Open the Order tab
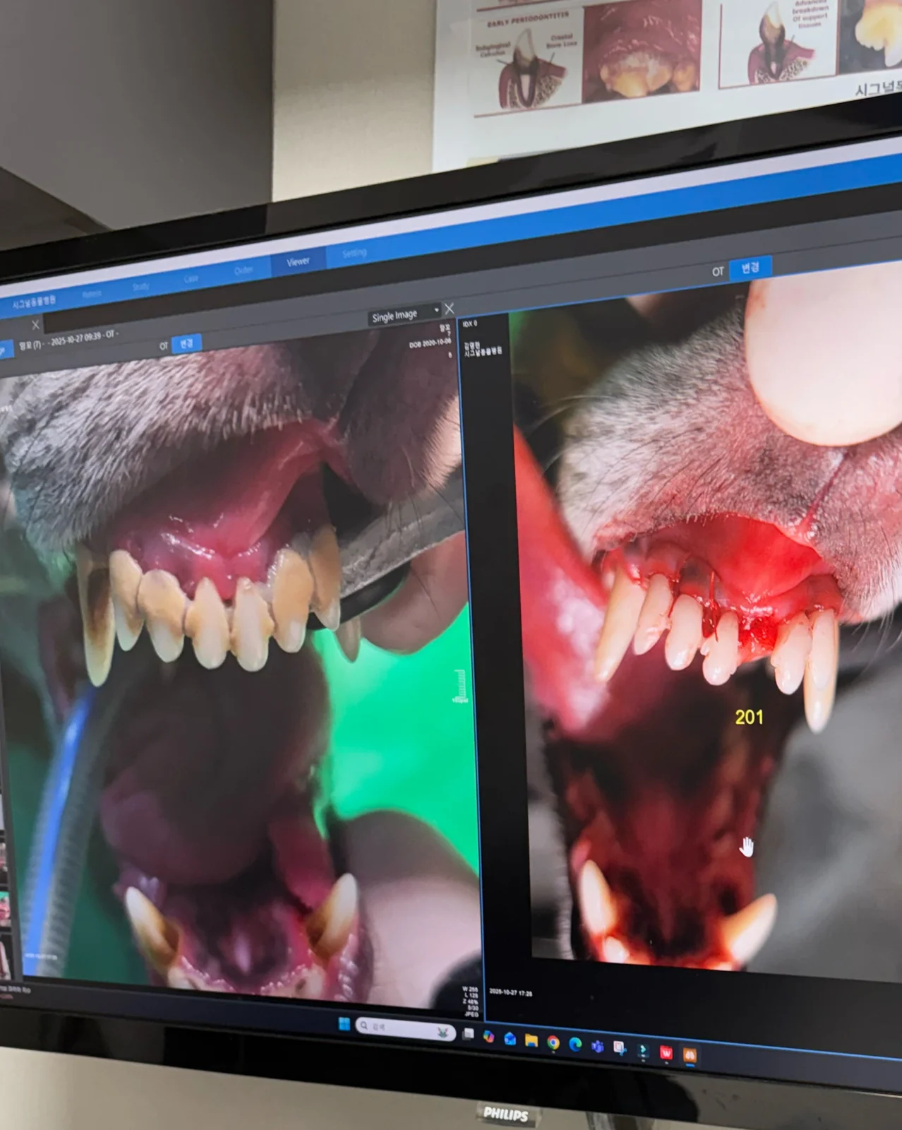The image size is (902, 1130). 243,270
